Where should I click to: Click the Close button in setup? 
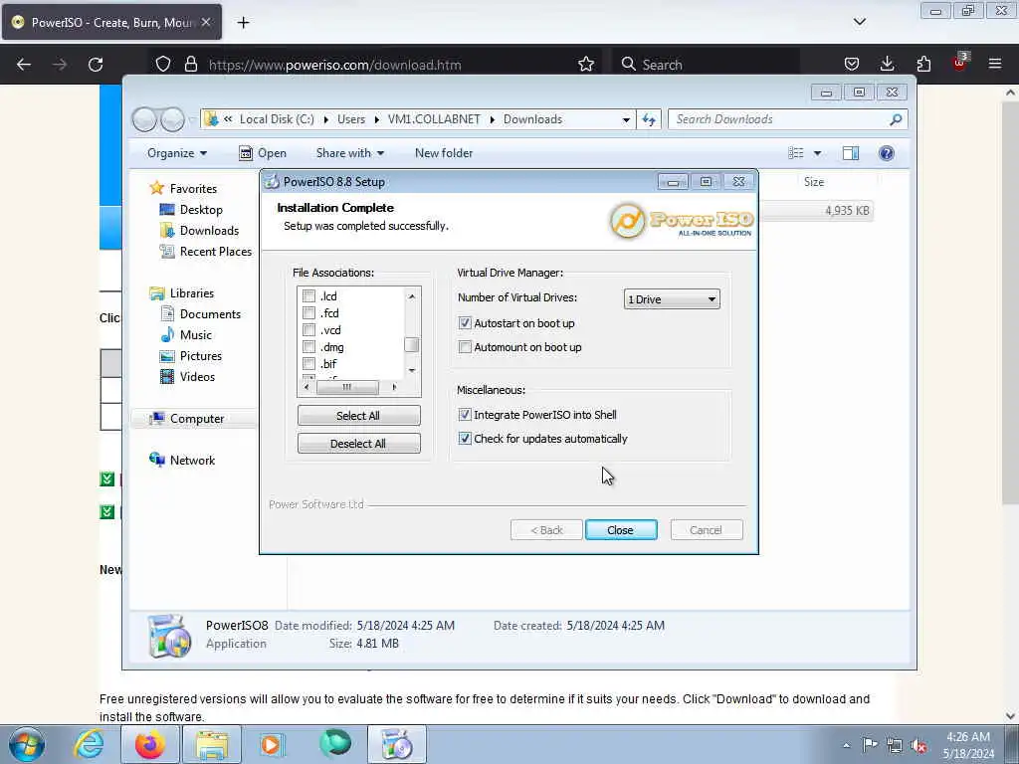621,530
